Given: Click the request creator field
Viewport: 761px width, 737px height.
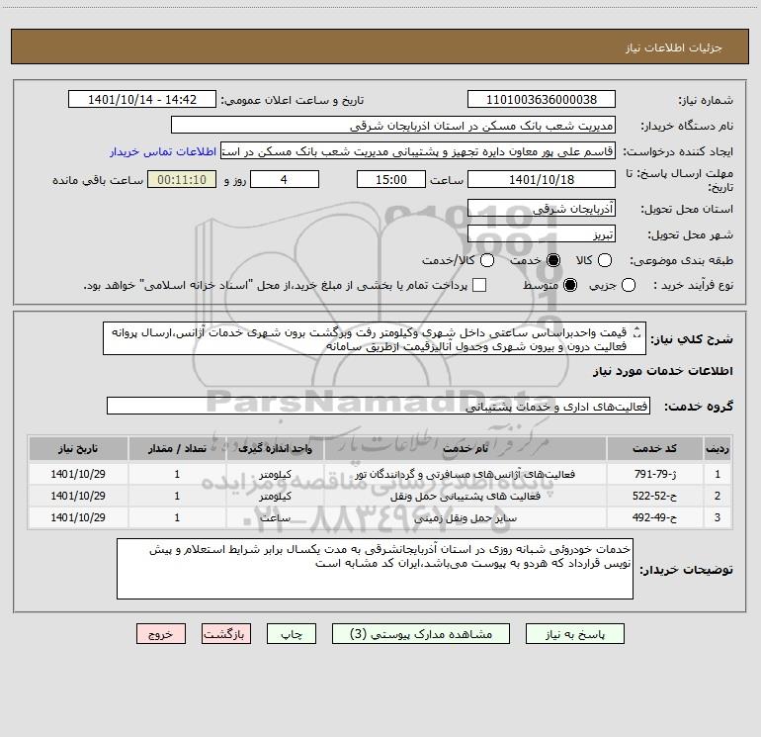Looking at the screenshot, I should (418, 151).
